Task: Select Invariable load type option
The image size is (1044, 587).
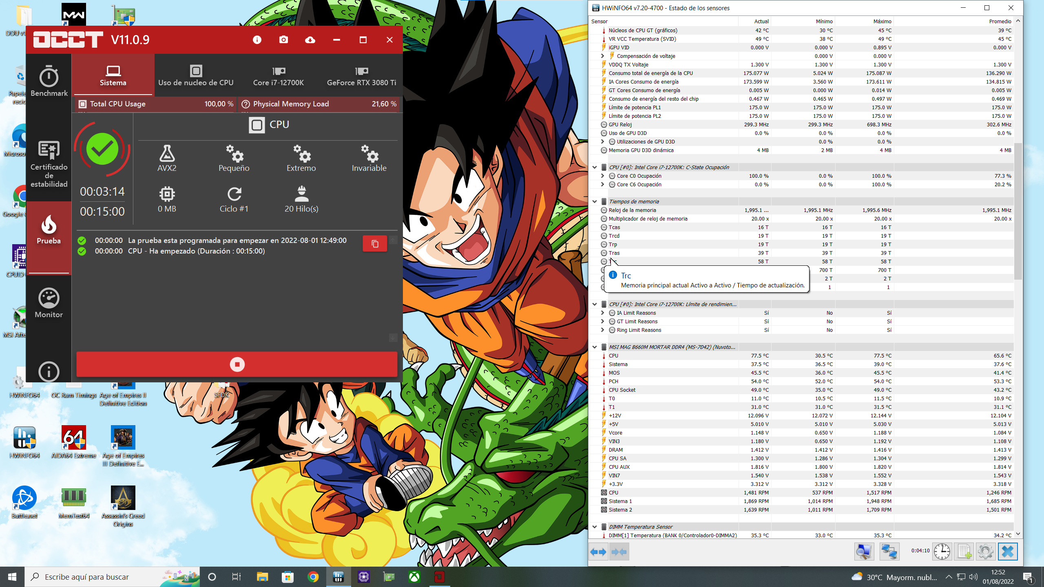Action: (x=369, y=158)
